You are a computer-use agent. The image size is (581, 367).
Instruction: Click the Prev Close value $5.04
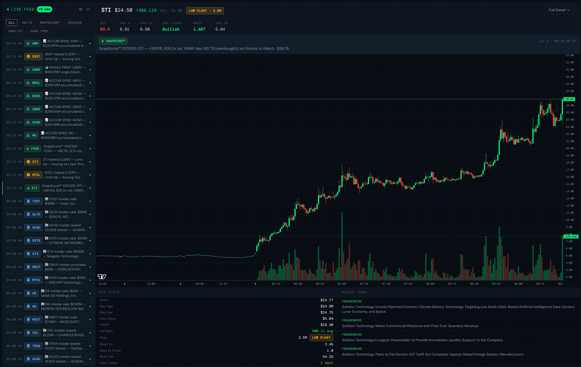328,319
